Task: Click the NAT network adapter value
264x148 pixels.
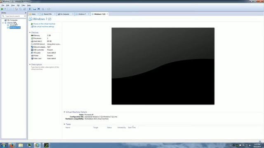Action: pos(49,47)
